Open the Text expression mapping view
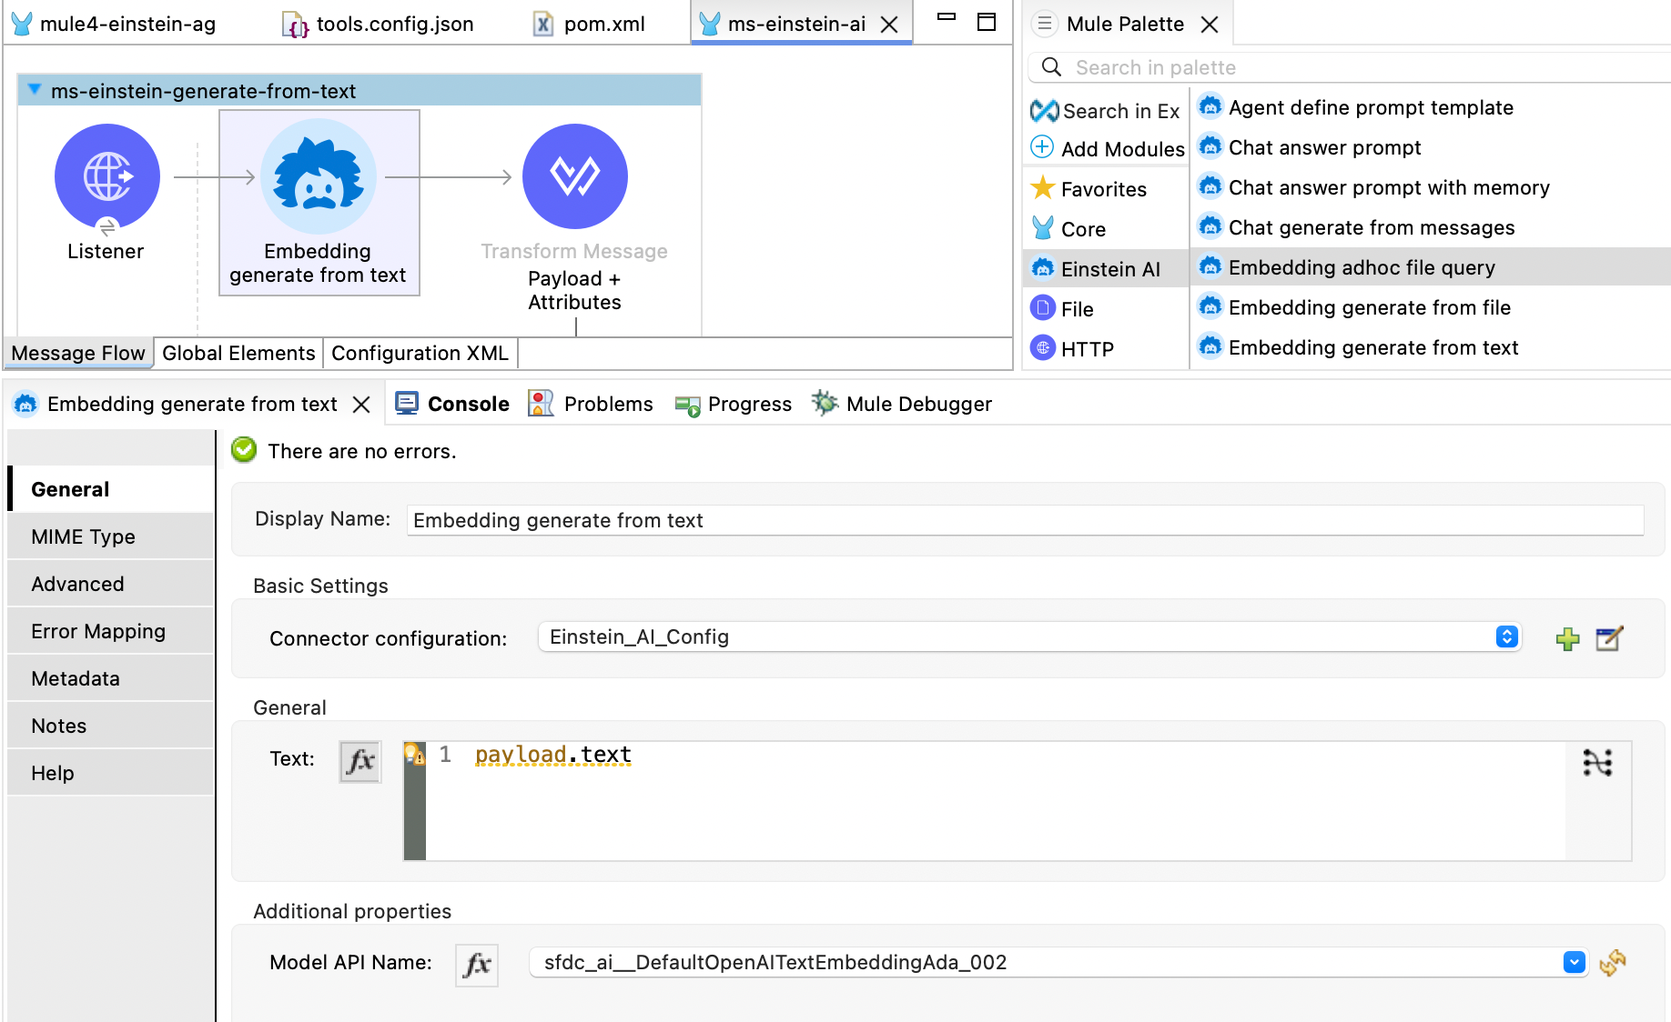The height and width of the screenshot is (1022, 1671). pyautogui.click(x=1597, y=762)
